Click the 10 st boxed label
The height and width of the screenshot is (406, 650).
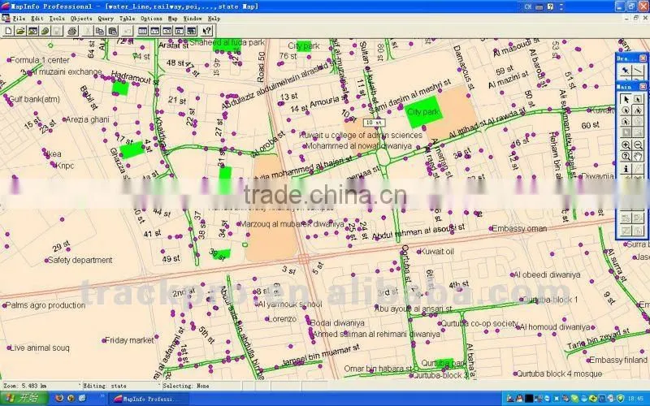click(x=375, y=123)
